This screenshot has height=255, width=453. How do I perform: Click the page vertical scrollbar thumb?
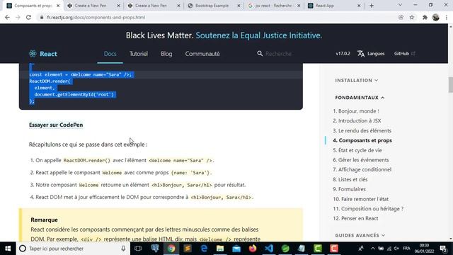450,85
